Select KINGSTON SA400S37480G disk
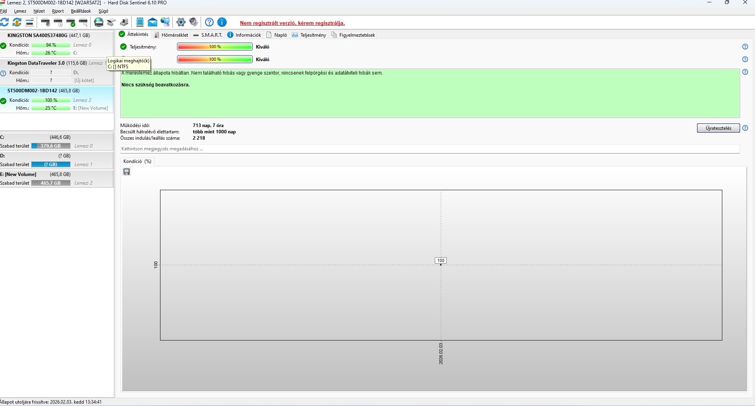 click(x=57, y=44)
